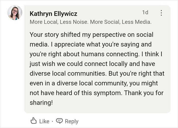Viewport: 178px width, 128px height.
Task: Click the word 'sharing!' on the last line
Action: 41,103
